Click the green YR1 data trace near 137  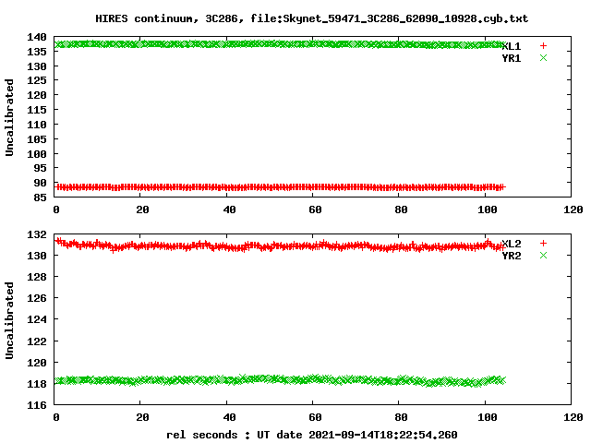(x=280, y=44)
